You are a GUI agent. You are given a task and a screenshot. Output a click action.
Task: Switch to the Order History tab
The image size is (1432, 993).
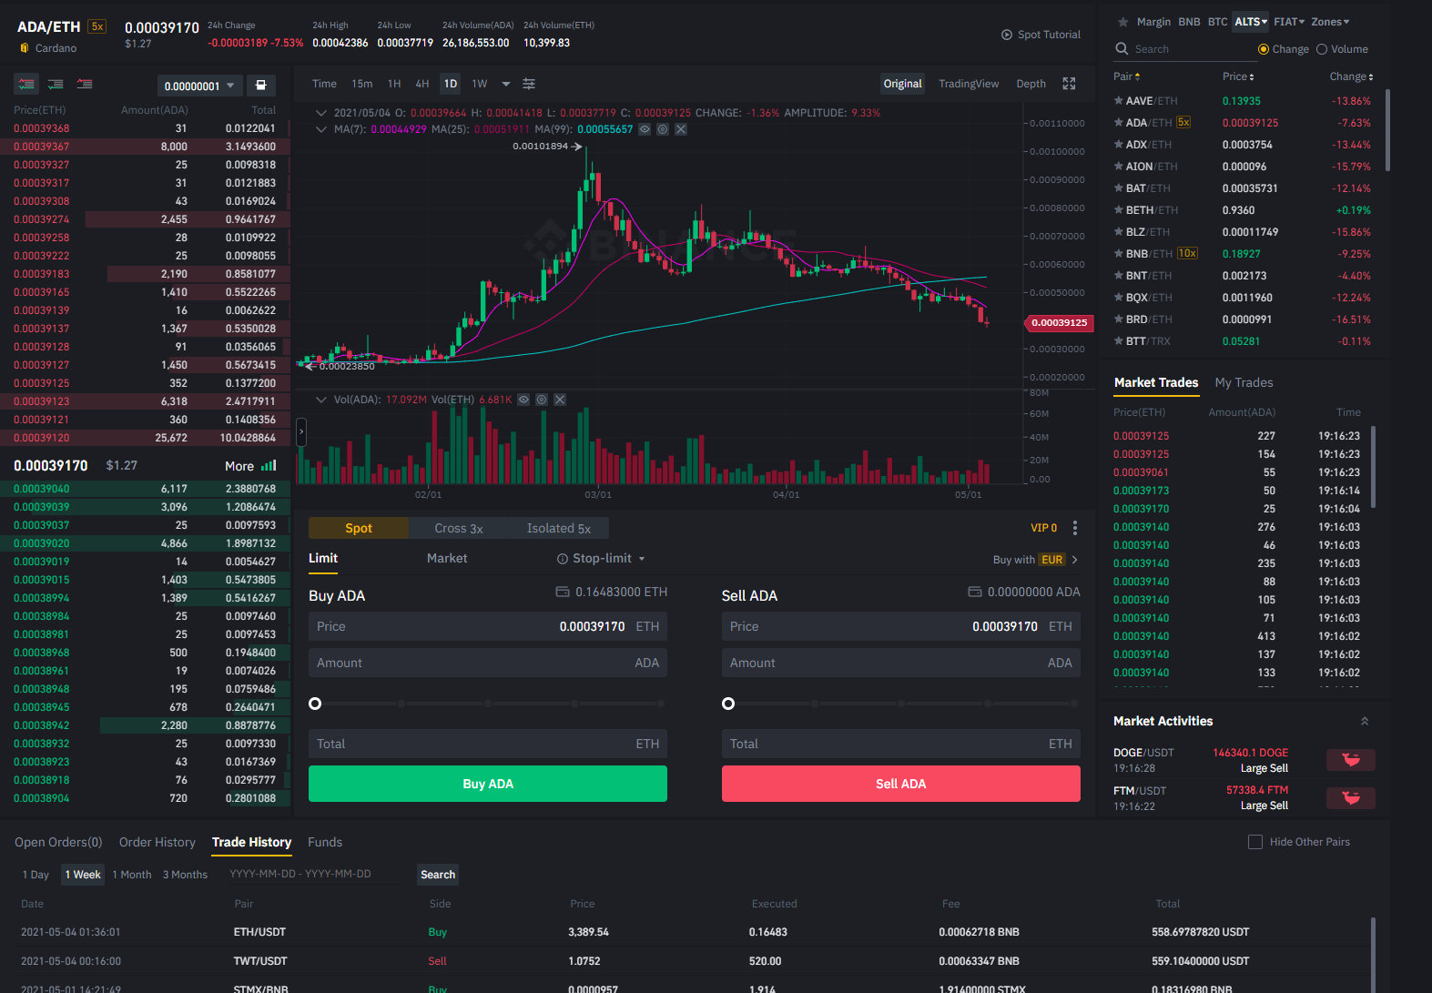157,843
